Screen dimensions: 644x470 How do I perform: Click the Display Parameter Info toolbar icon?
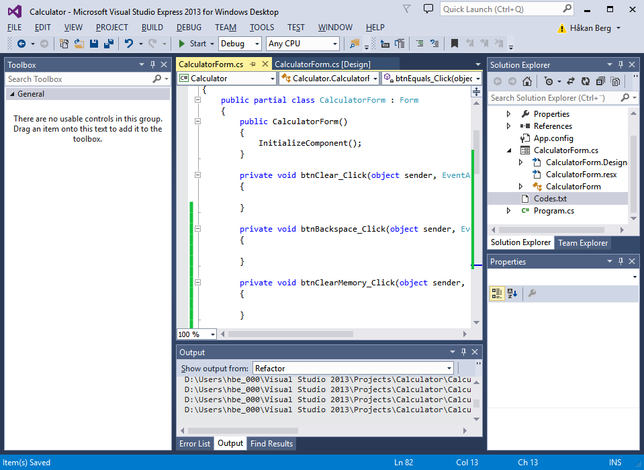tap(400, 44)
